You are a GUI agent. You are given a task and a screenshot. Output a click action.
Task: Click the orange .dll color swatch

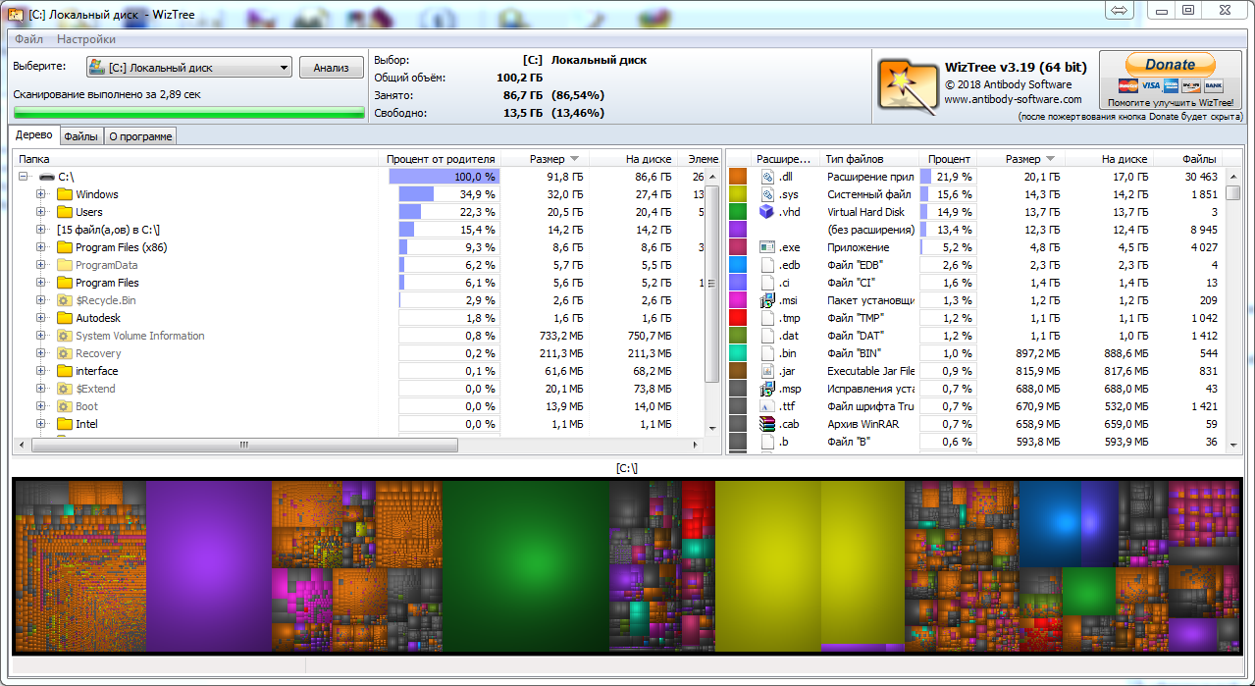click(x=738, y=177)
